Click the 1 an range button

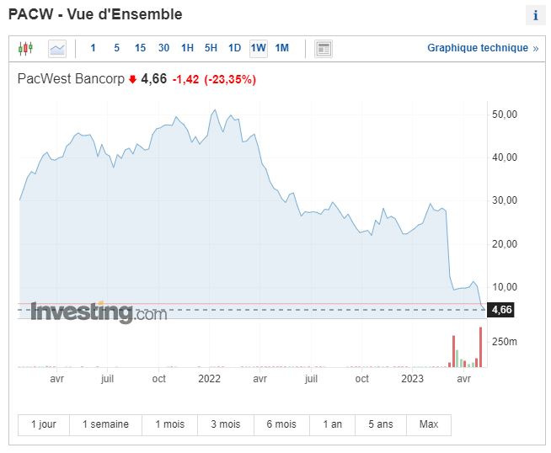click(x=332, y=424)
